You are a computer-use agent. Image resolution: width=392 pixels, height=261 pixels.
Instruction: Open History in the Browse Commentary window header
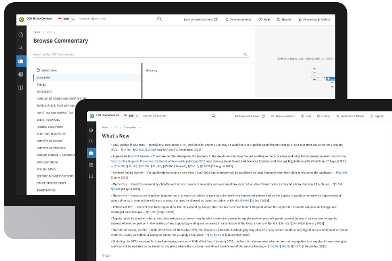point(284,20)
